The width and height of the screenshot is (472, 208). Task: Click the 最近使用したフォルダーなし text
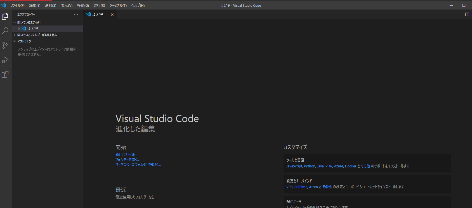(x=135, y=197)
